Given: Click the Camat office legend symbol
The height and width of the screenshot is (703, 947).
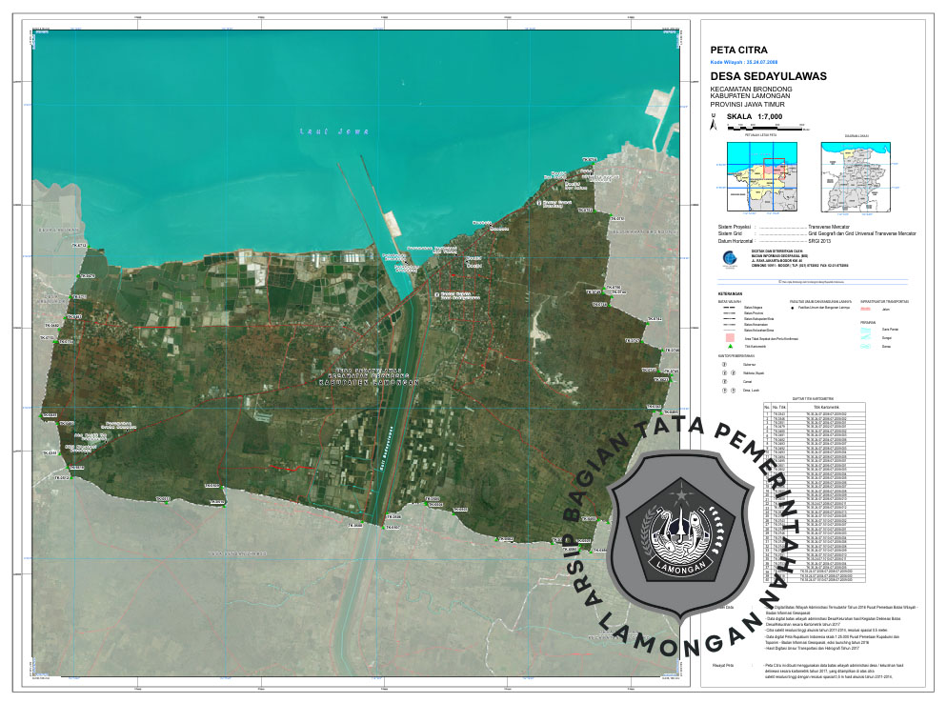Looking at the screenshot, I should (725, 381).
